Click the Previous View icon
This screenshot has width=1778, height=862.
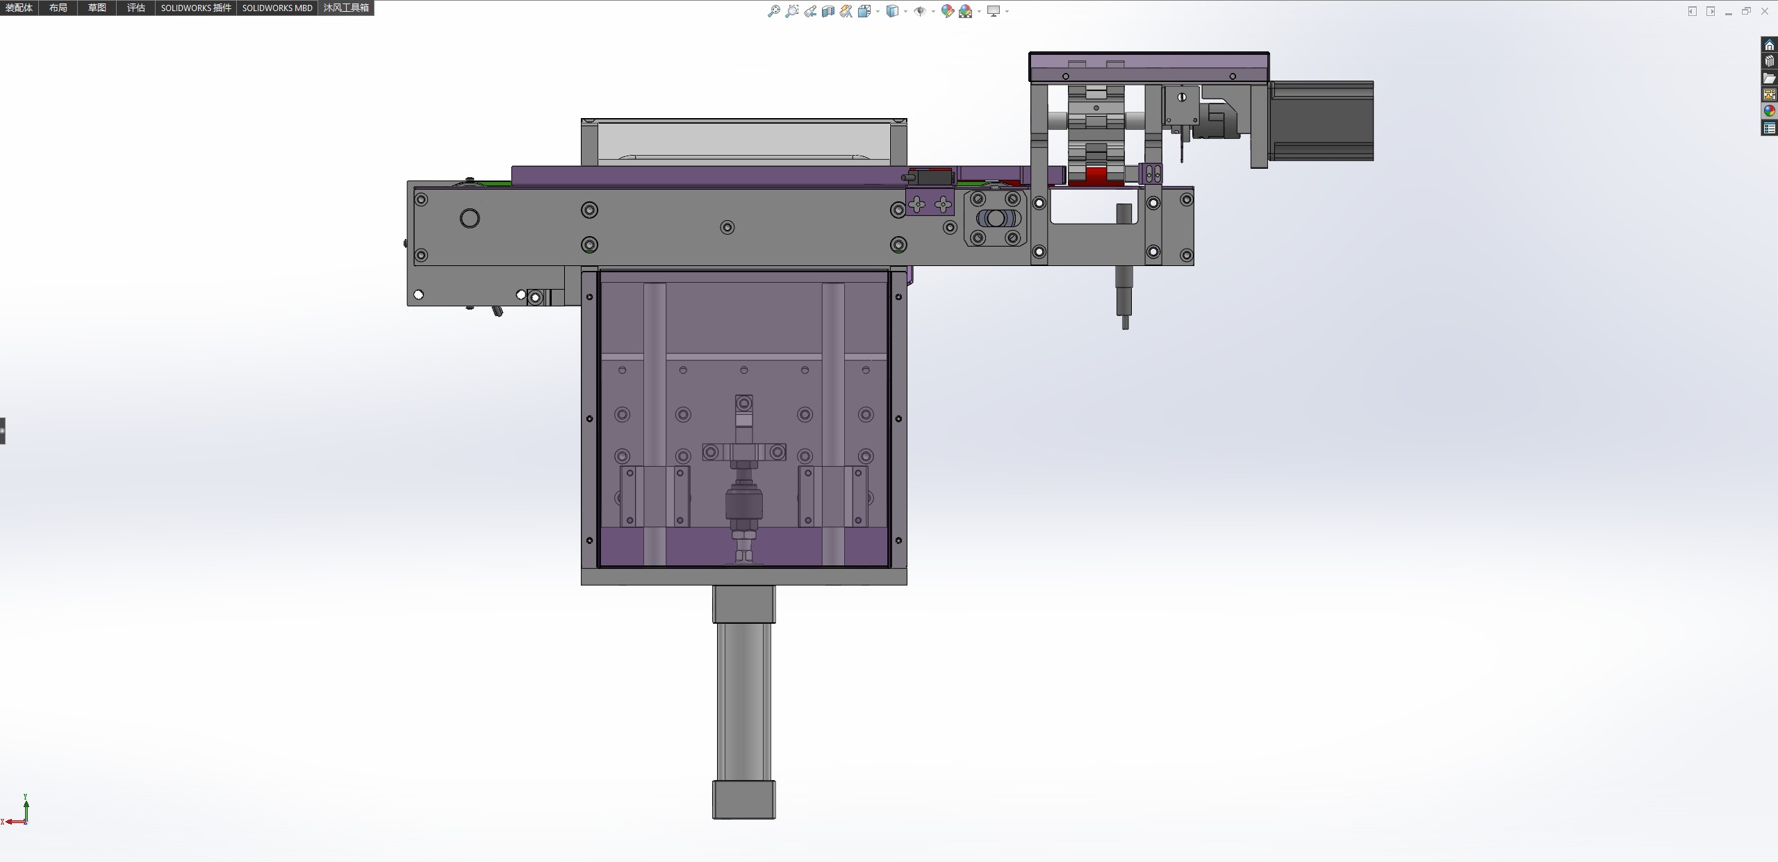(x=810, y=11)
